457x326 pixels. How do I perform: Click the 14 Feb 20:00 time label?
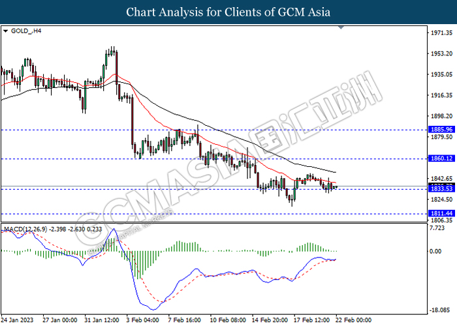pyautogui.click(x=270, y=320)
